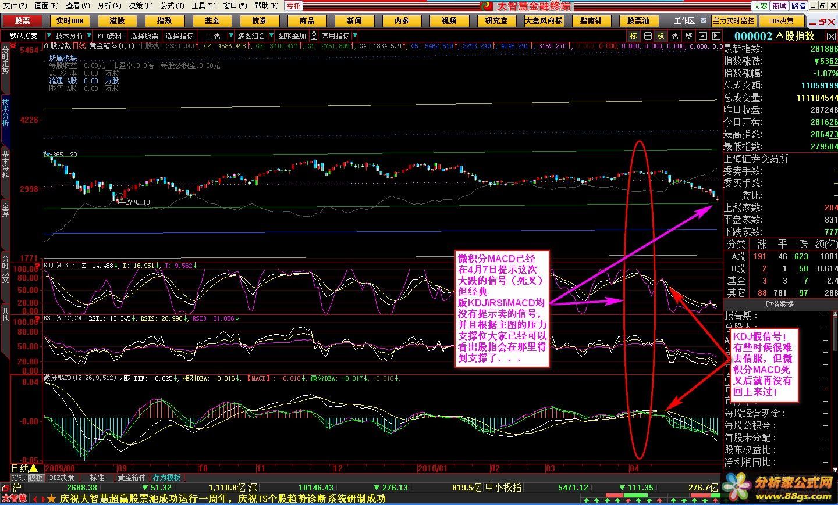
Task: Click the left arrow in news ticker
Action: click(x=34, y=499)
